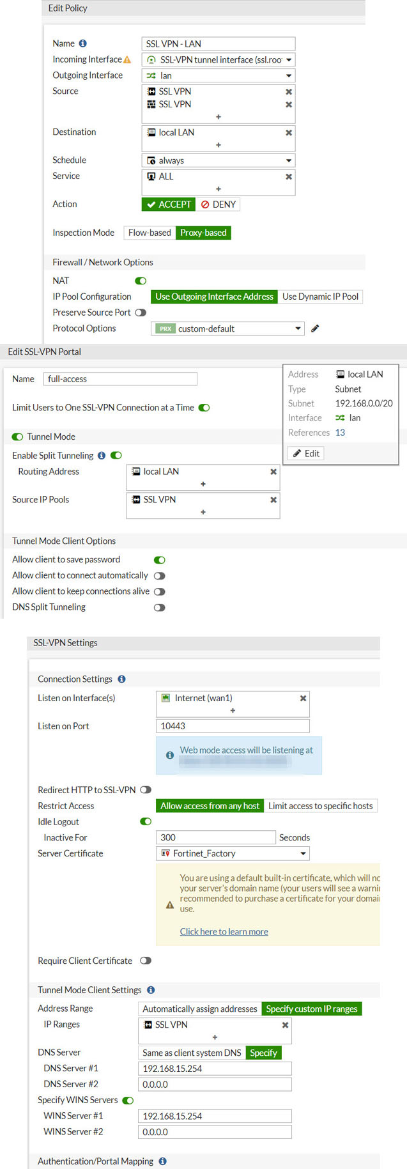Viewport: 407px width, 1169px height.
Task: Click the Listen on Port input field
Action: pos(233,726)
